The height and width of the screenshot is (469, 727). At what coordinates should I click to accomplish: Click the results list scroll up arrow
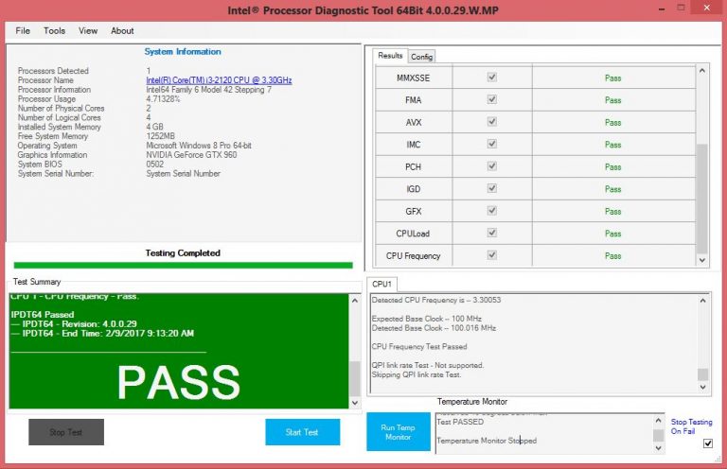(x=702, y=70)
